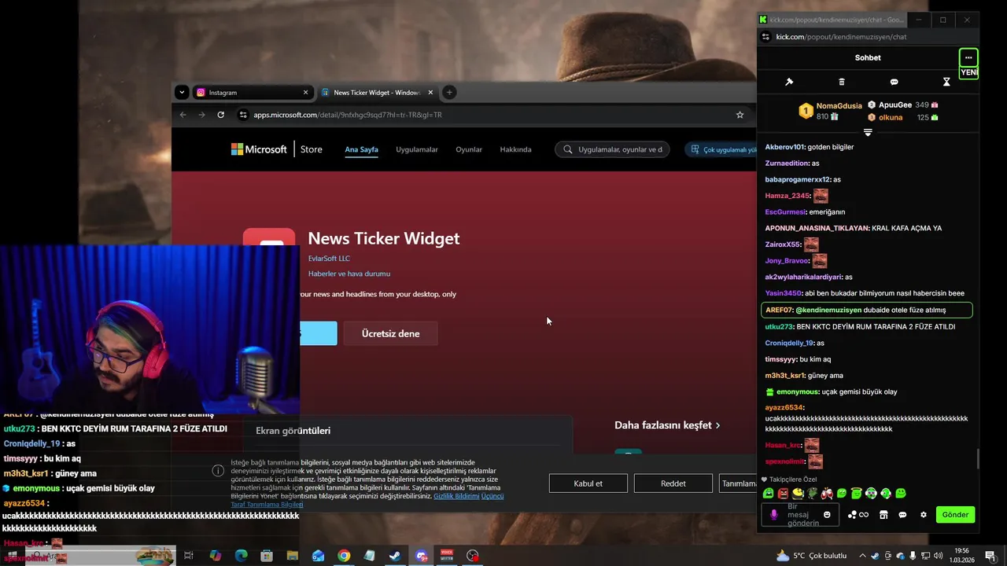Click the trash can icon in chat toolbar

842,82
